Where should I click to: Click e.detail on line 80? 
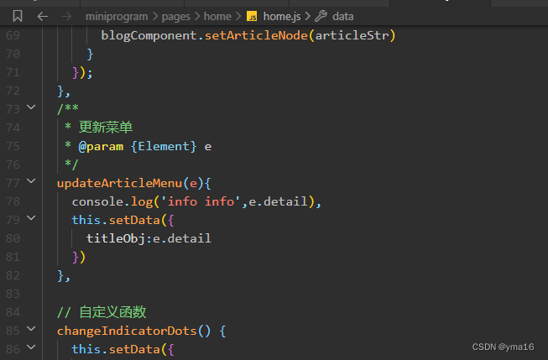182,238
